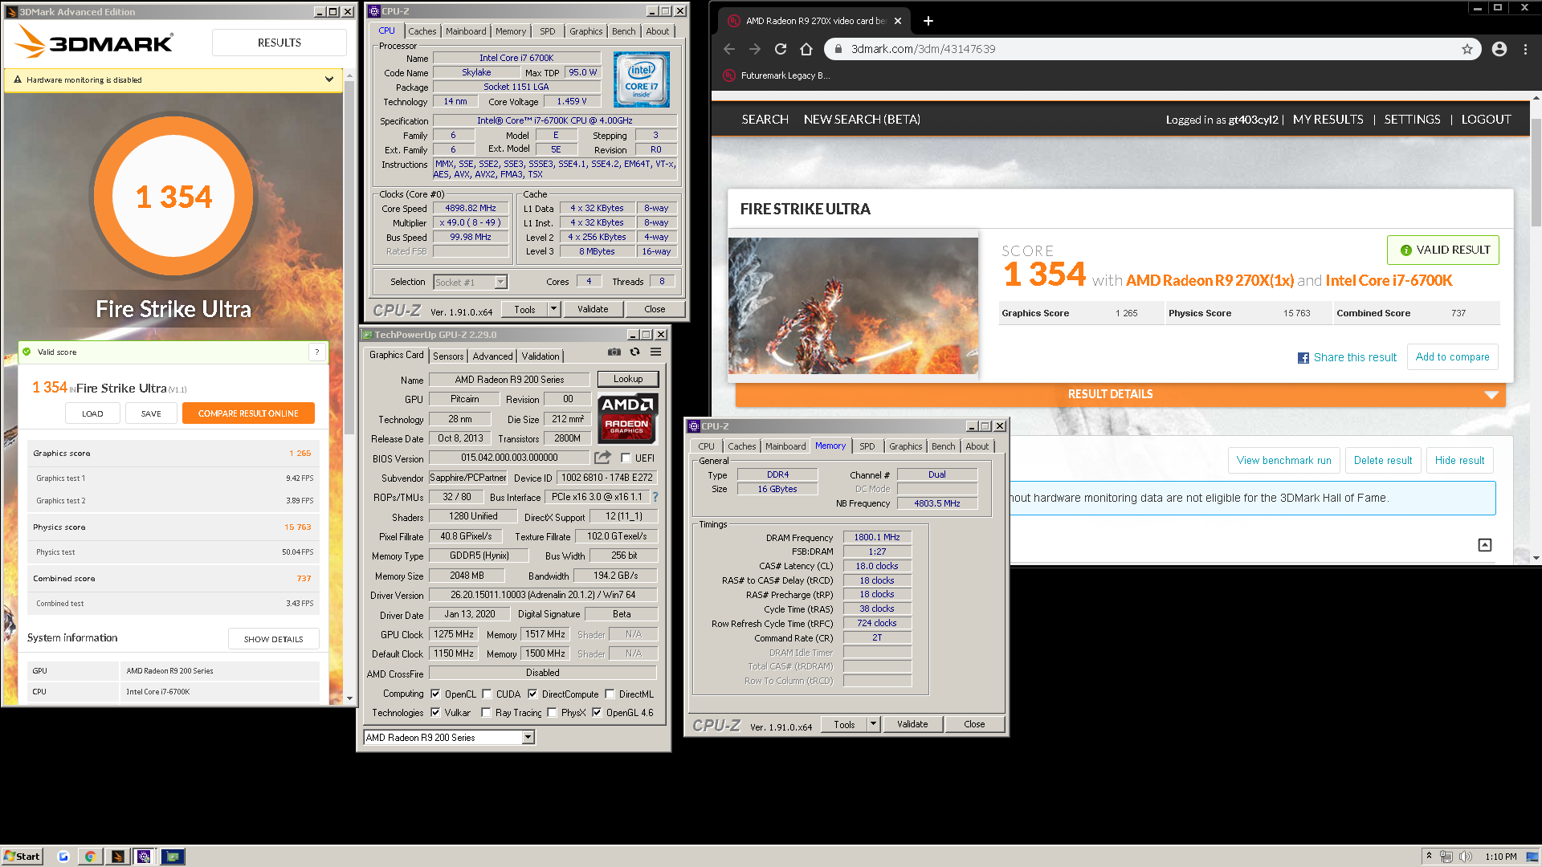Toggle the CUDA checkbox
The width and height of the screenshot is (1542, 867).
(x=487, y=694)
